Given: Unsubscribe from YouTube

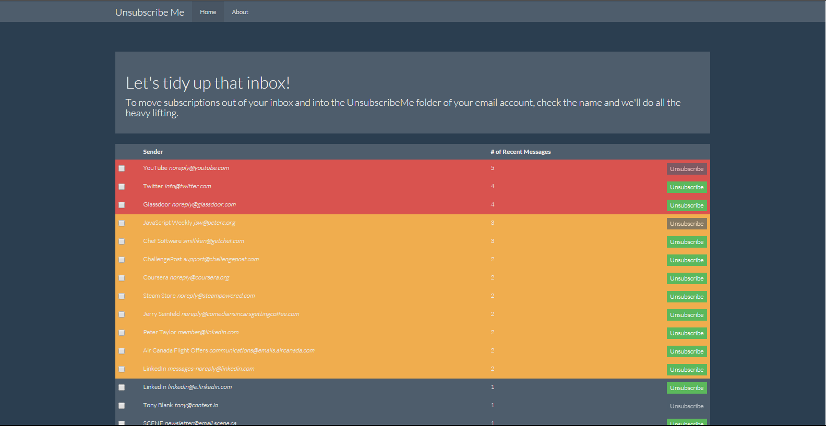Looking at the screenshot, I should click(x=687, y=169).
